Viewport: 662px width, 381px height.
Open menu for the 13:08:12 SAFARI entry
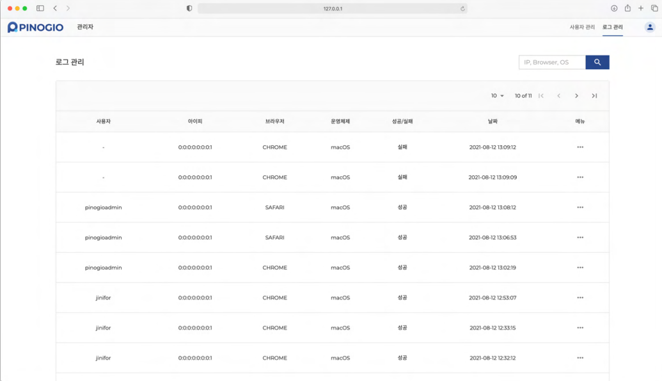pyautogui.click(x=580, y=207)
